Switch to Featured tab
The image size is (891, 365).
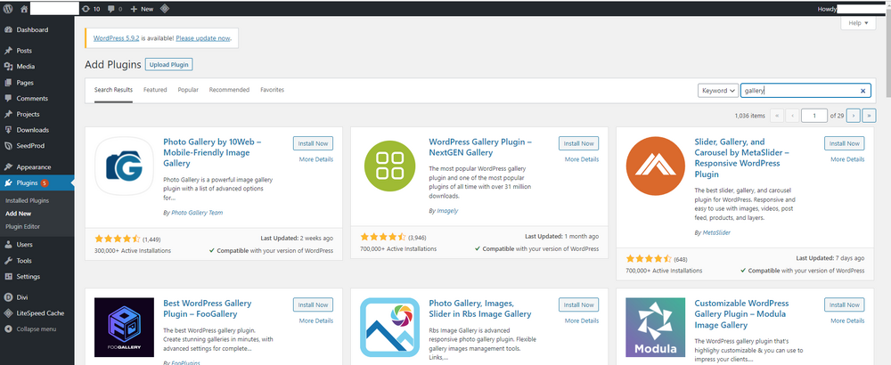155,90
